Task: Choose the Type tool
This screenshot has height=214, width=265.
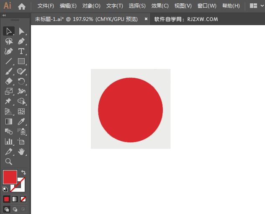Action: tap(21, 51)
